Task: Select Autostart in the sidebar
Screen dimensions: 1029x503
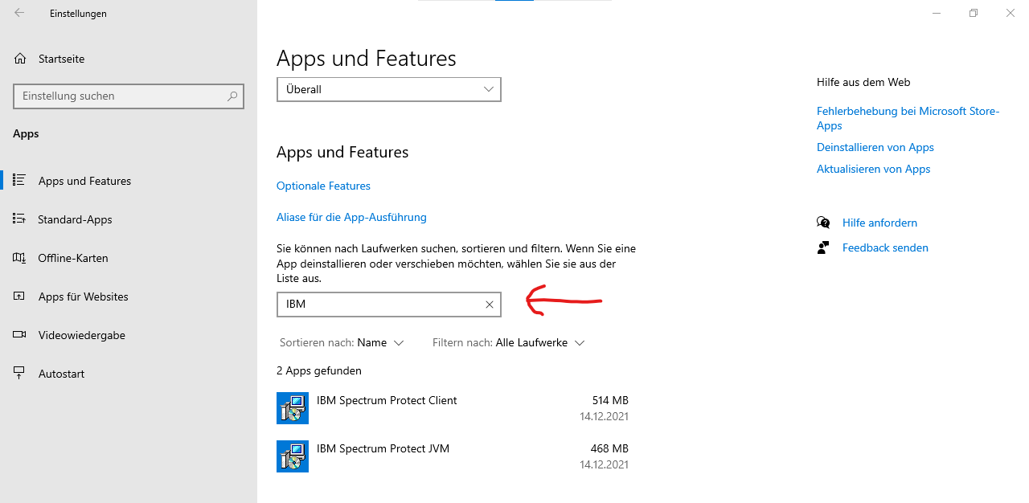Action: [61, 374]
